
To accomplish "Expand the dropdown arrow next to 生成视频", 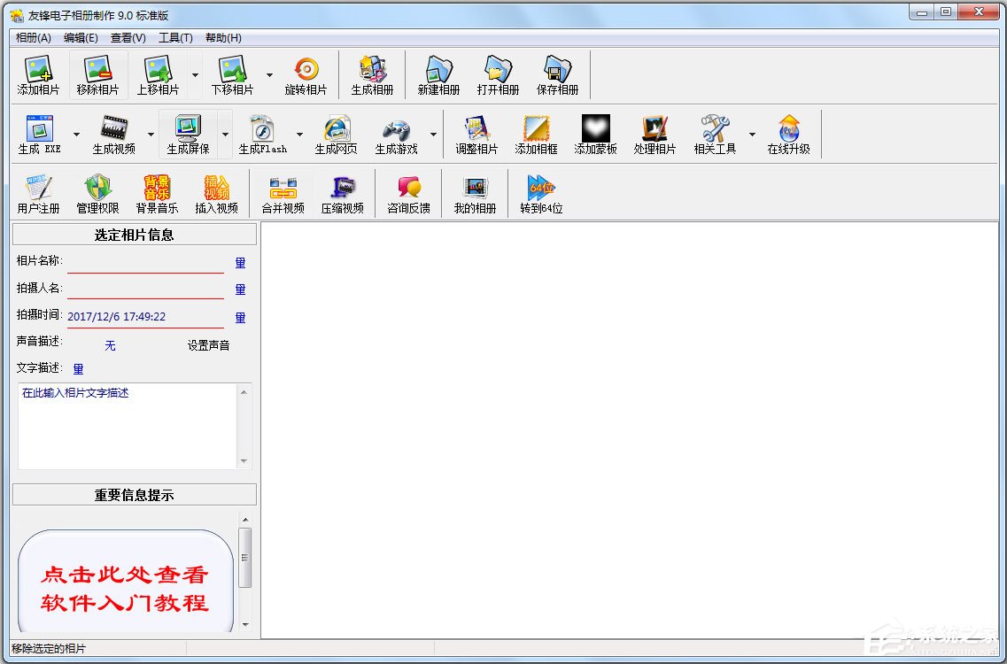I will coord(151,135).
